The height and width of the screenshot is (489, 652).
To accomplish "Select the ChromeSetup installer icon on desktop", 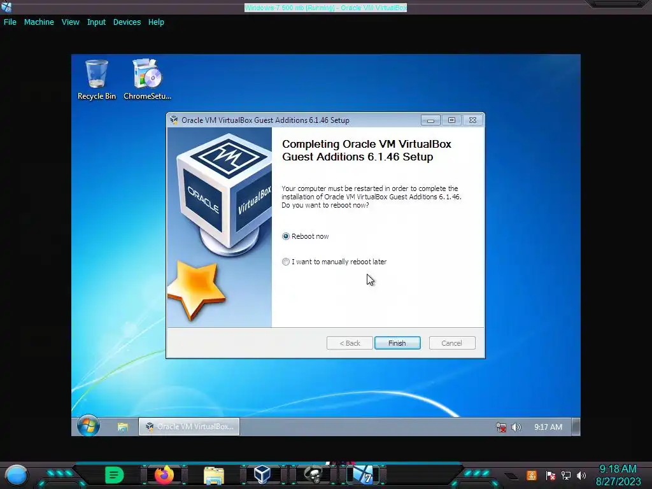I will 147,79.
